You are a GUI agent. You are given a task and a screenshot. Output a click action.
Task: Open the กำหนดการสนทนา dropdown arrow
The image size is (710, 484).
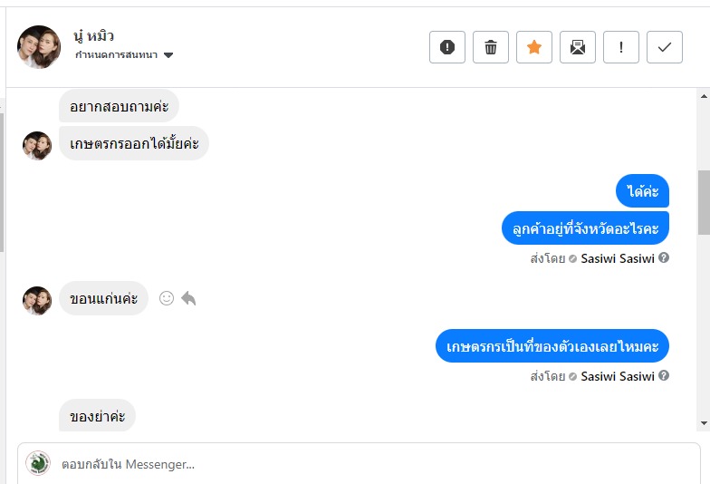click(168, 55)
